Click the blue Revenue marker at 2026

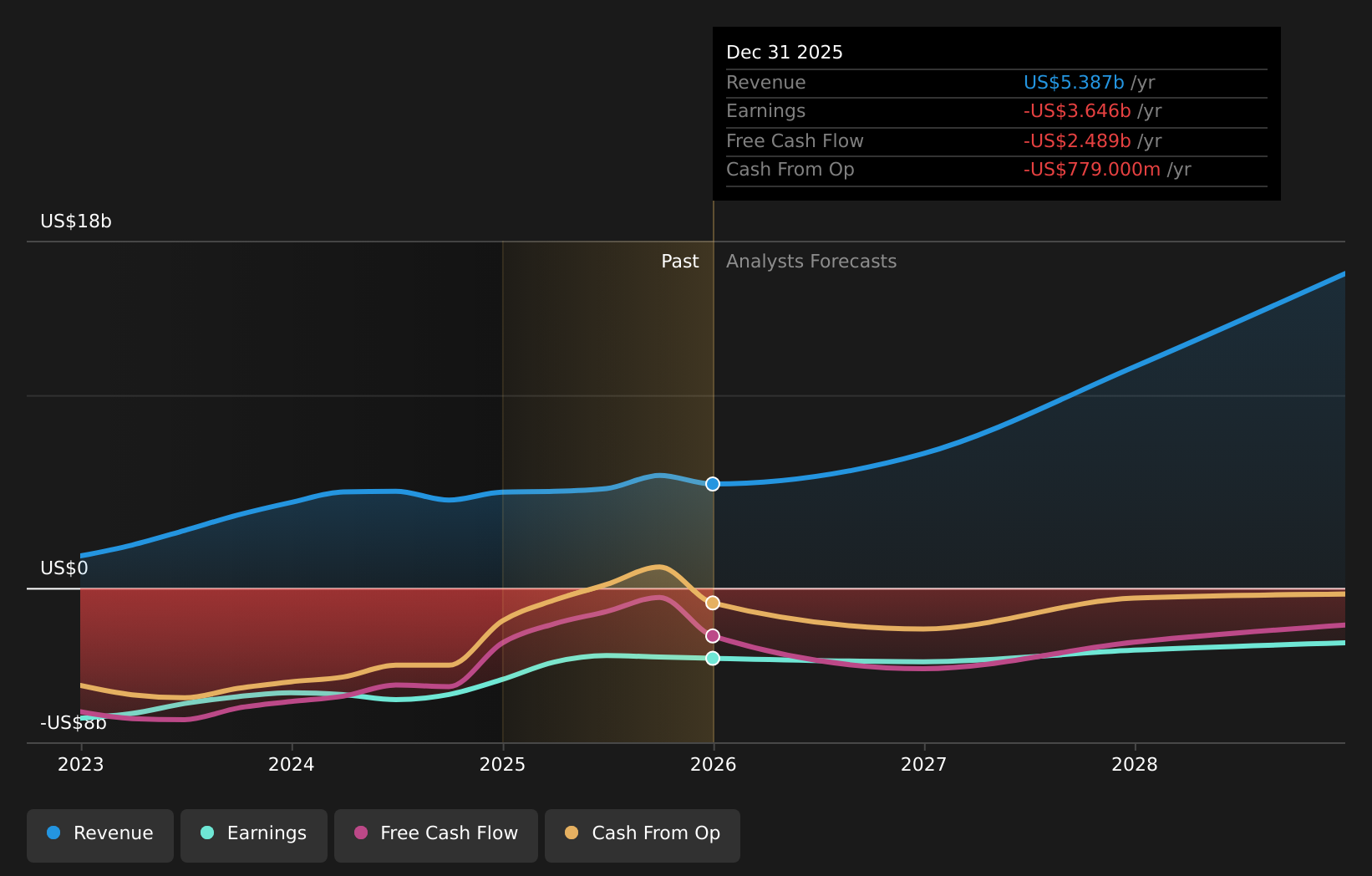[x=713, y=484]
